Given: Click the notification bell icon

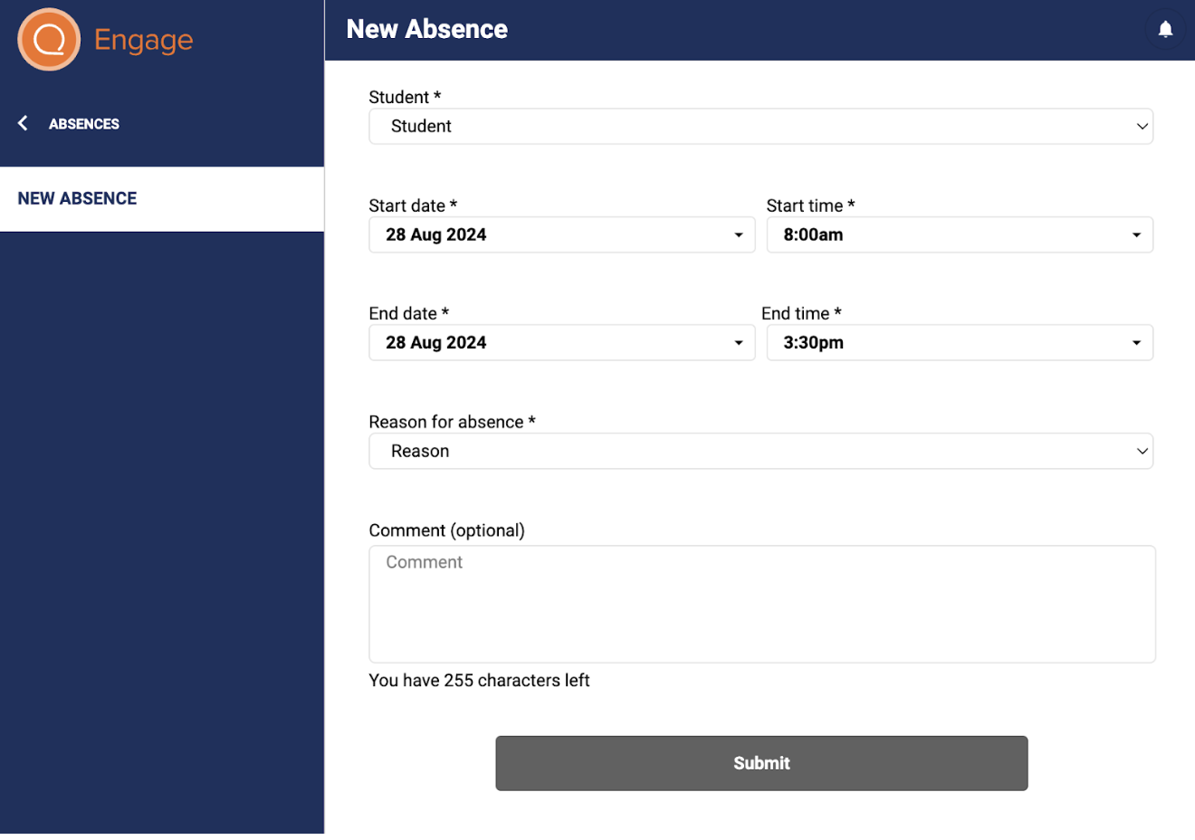Looking at the screenshot, I should 1165,29.
